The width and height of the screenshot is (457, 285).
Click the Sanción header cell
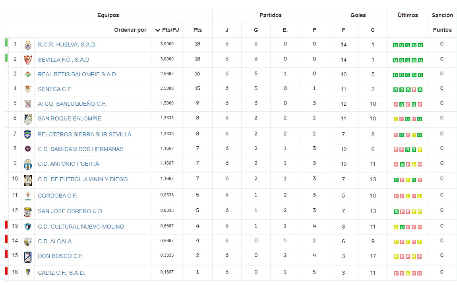click(442, 16)
